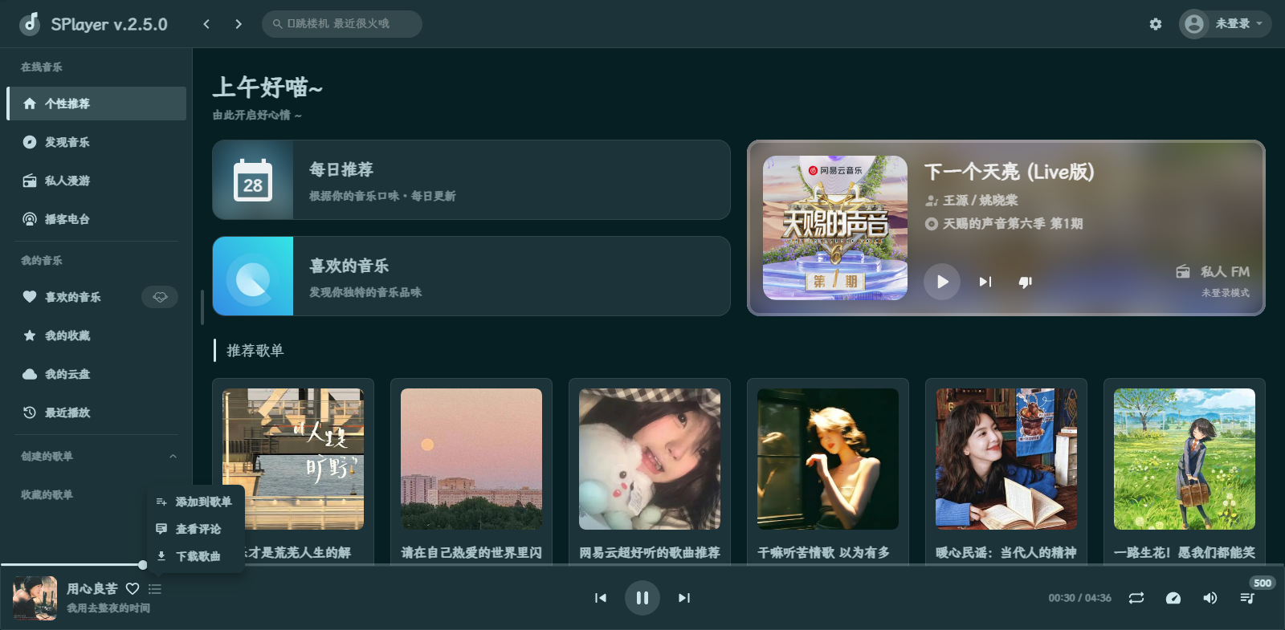
Task: Skip to the next track
Action: [684, 598]
